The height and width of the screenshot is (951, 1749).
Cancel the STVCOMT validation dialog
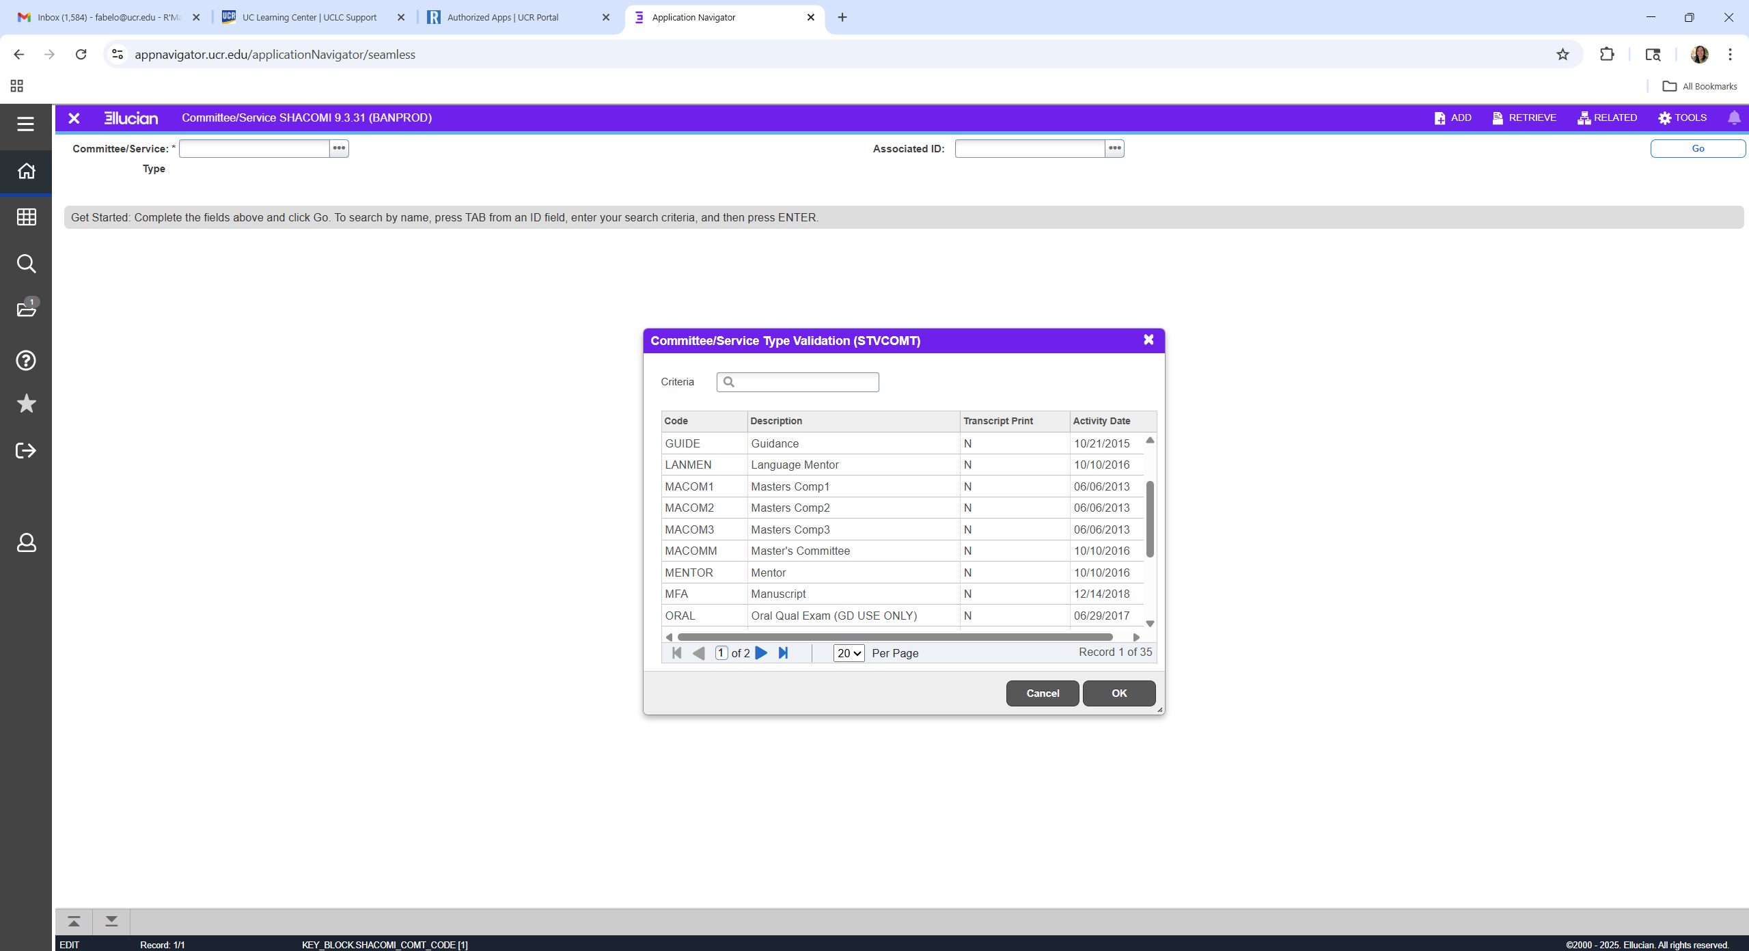1042,693
